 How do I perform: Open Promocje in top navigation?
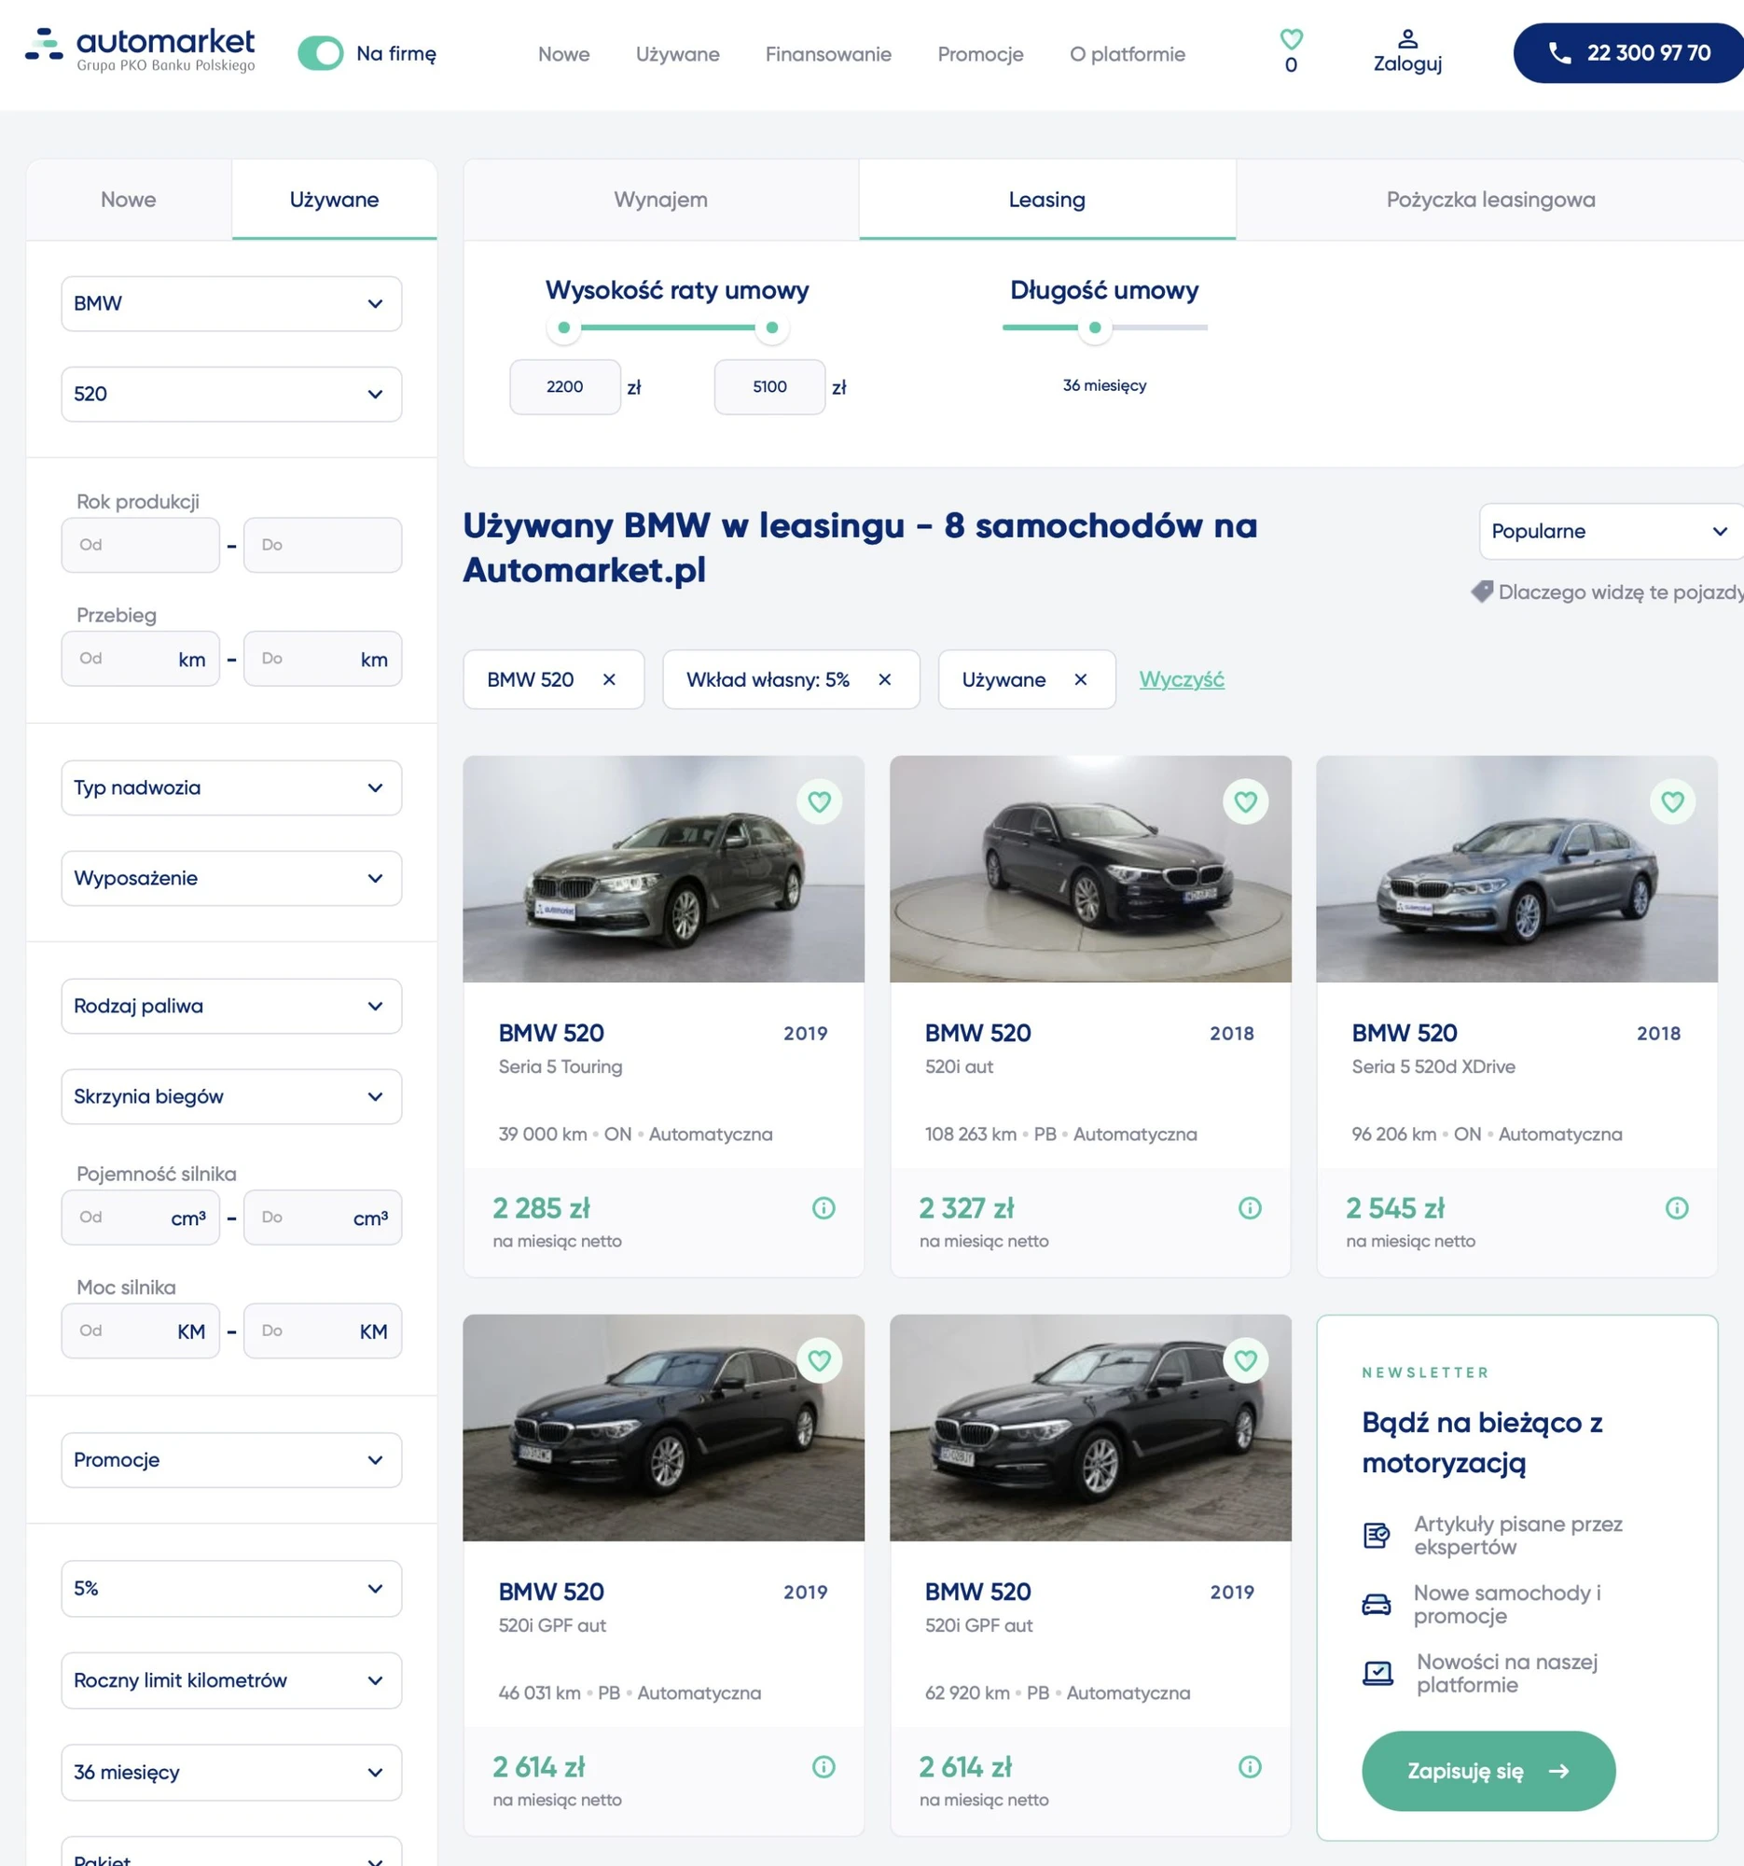pyautogui.click(x=980, y=54)
